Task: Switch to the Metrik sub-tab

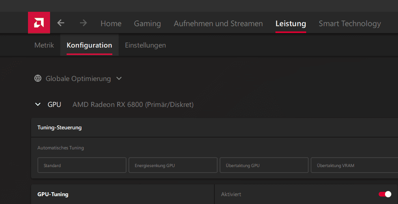Action: [x=44, y=45]
